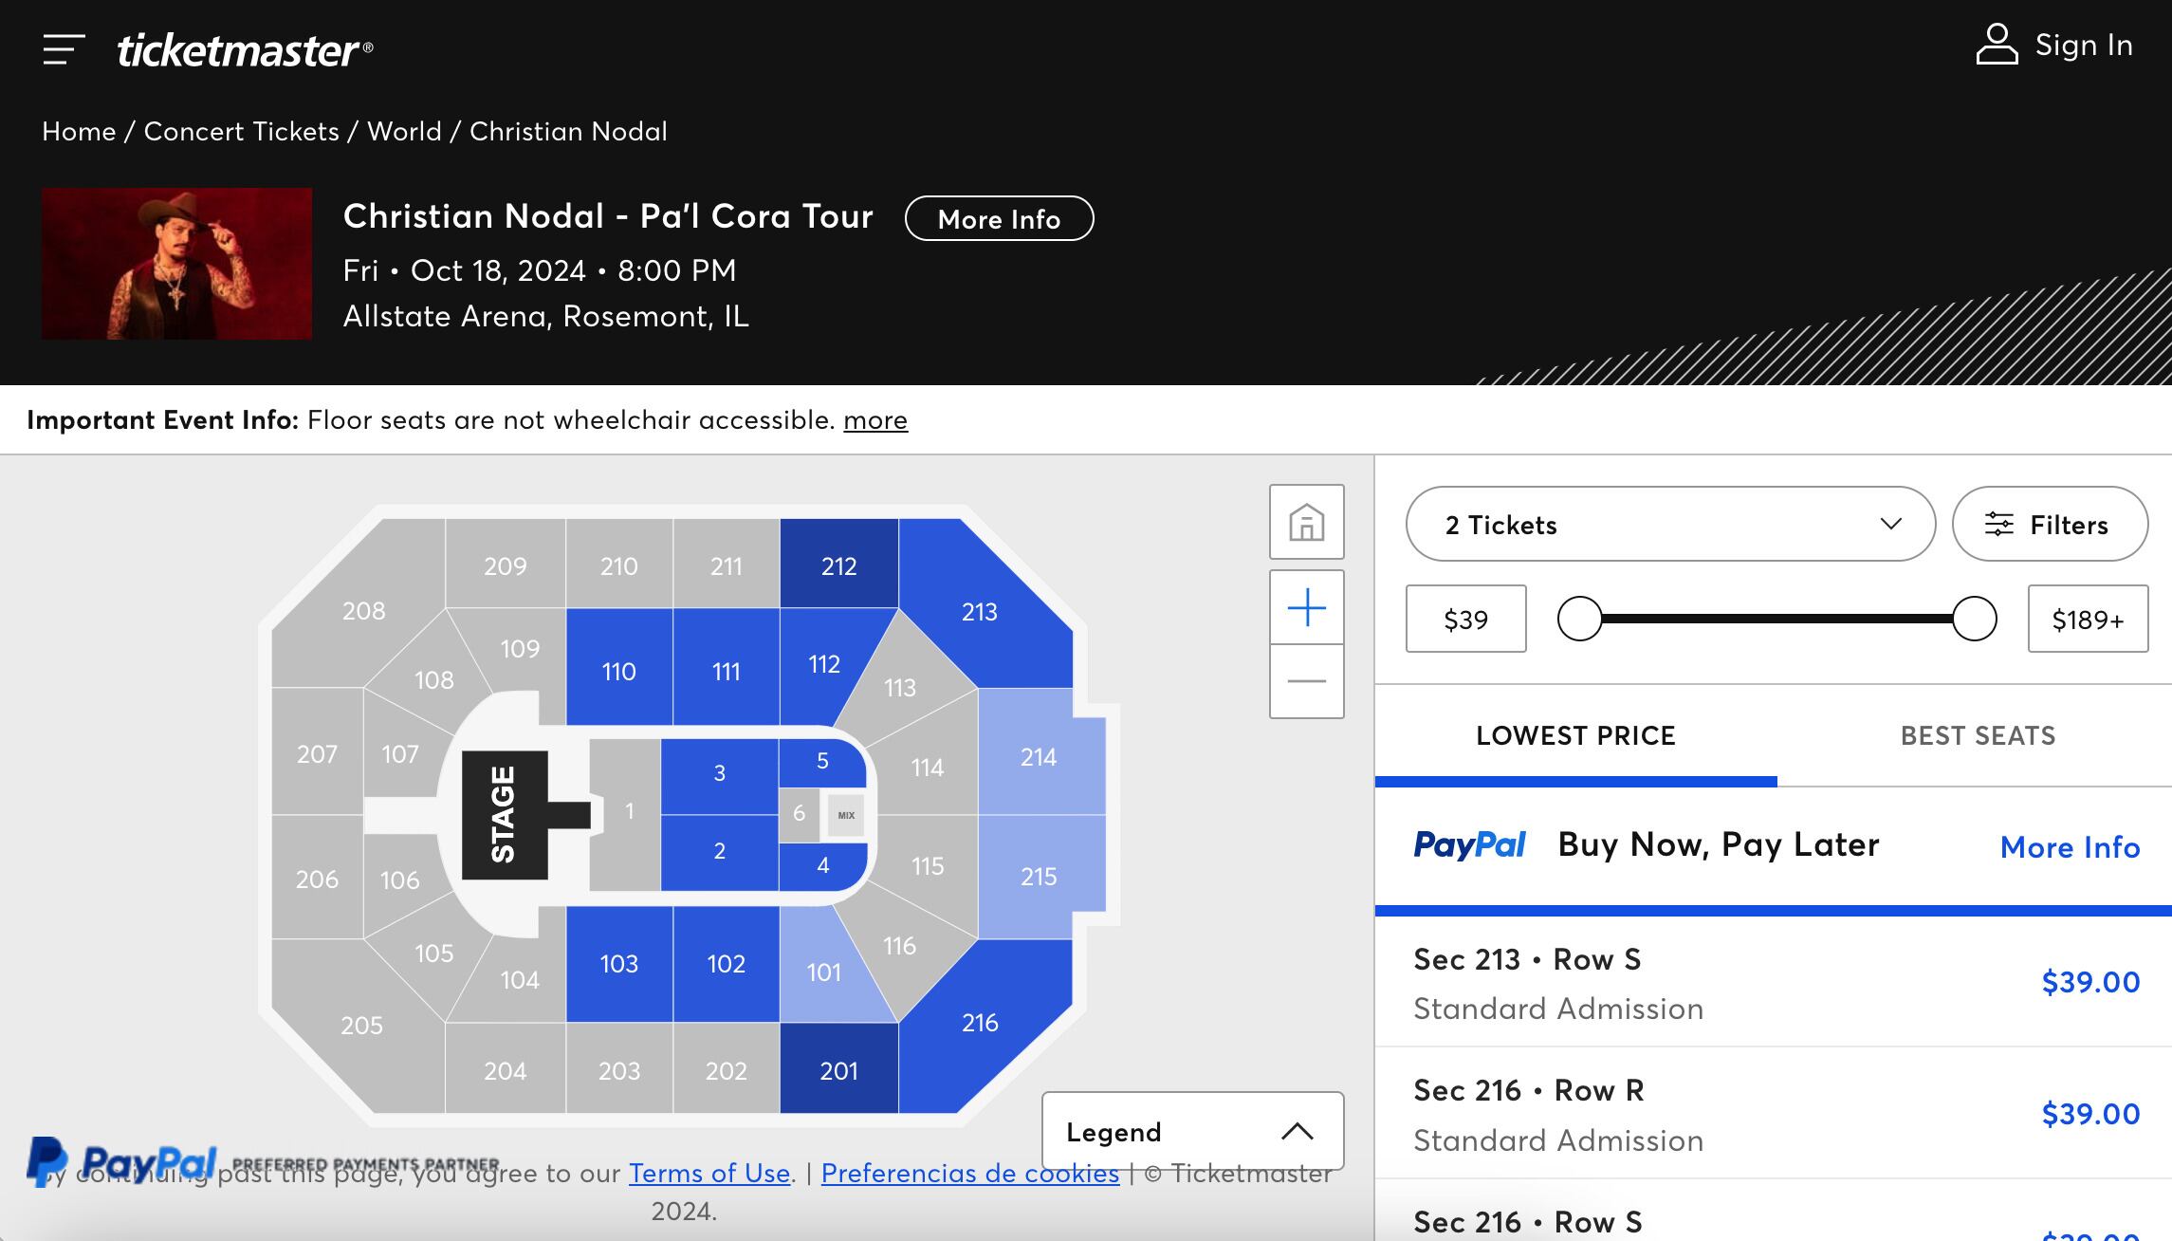The image size is (2172, 1241).
Task: Select section 213 on the seat map
Action: tap(980, 612)
